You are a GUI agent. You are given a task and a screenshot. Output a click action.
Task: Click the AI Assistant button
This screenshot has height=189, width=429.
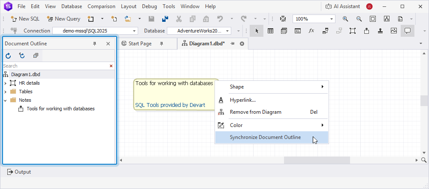click(342, 6)
